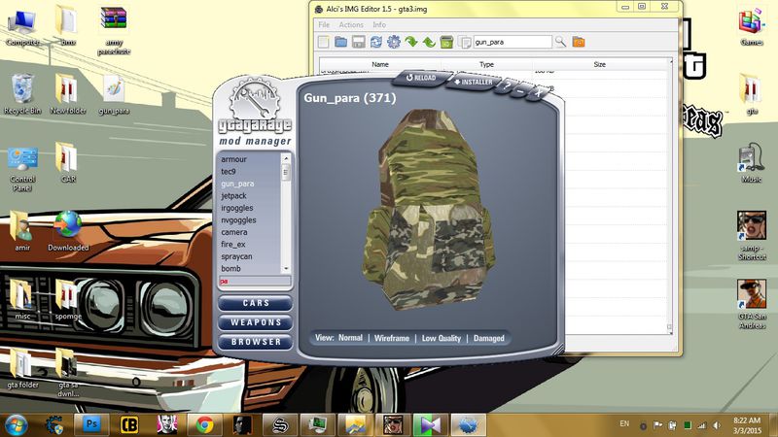Open the Info menu in IMG Editor
The image size is (778, 437).
point(379,25)
